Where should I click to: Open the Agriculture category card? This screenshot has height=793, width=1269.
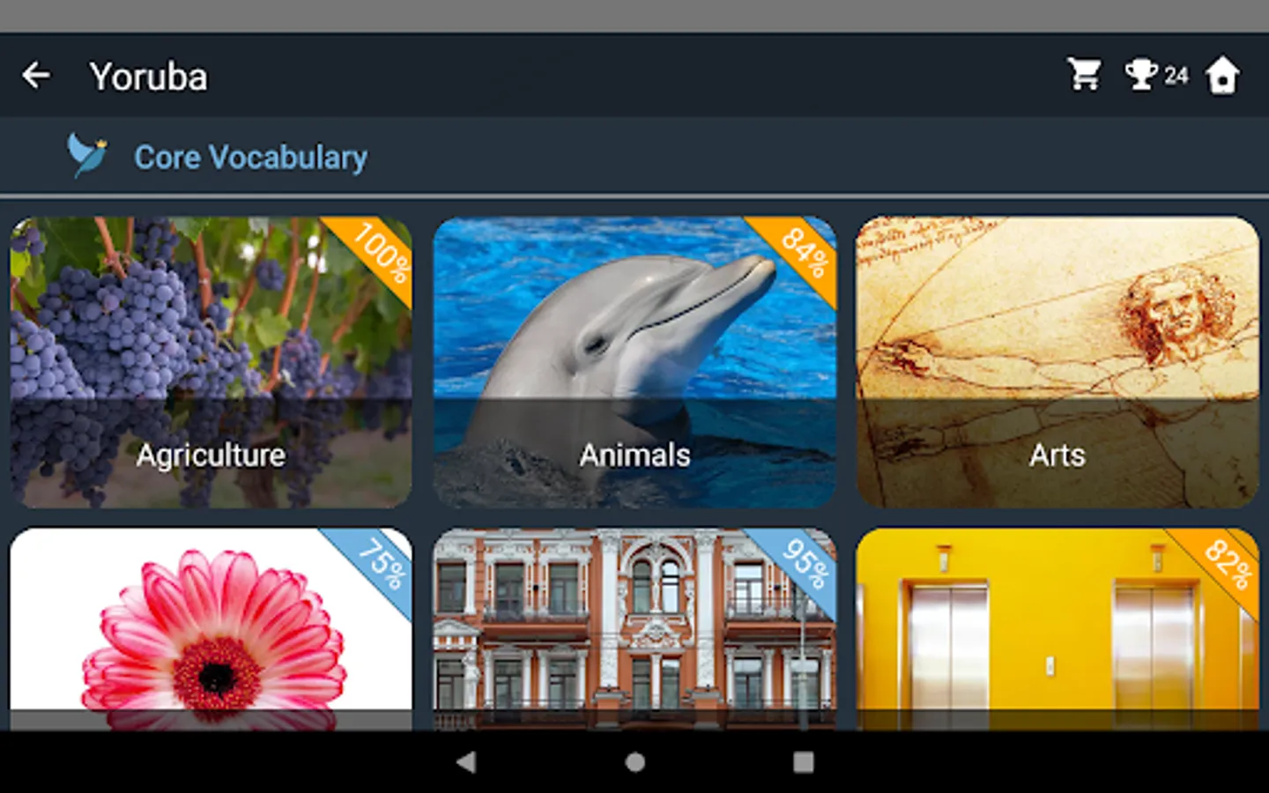(211, 362)
